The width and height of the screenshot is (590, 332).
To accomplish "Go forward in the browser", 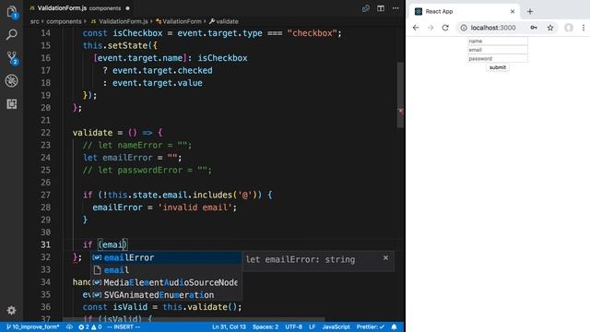I will tap(431, 28).
